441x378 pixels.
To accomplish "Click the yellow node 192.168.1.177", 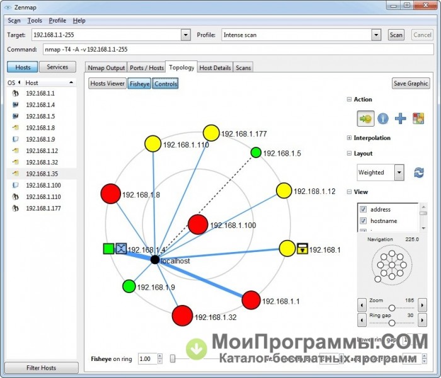I will 211,133.
